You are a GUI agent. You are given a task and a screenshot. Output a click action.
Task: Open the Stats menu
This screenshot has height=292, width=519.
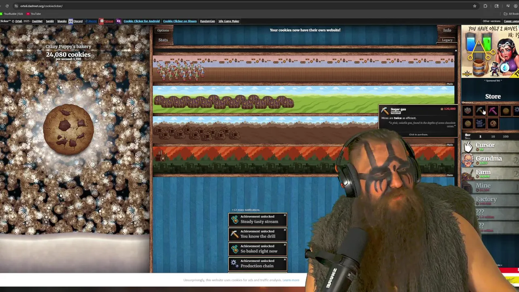tap(163, 40)
